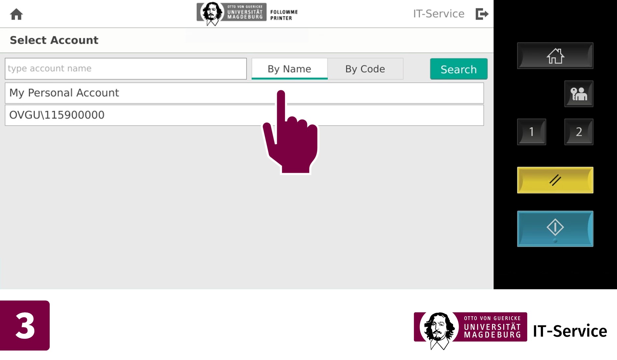Click the Universität Magdeburg FollowMe Printer logo
Viewport: 617px width, 360px height.
click(x=247, y=13)
